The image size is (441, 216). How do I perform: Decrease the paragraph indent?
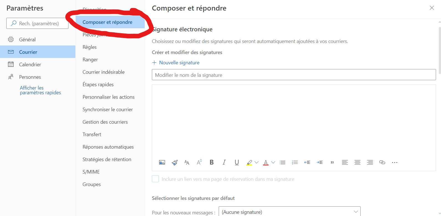point(307,162)
